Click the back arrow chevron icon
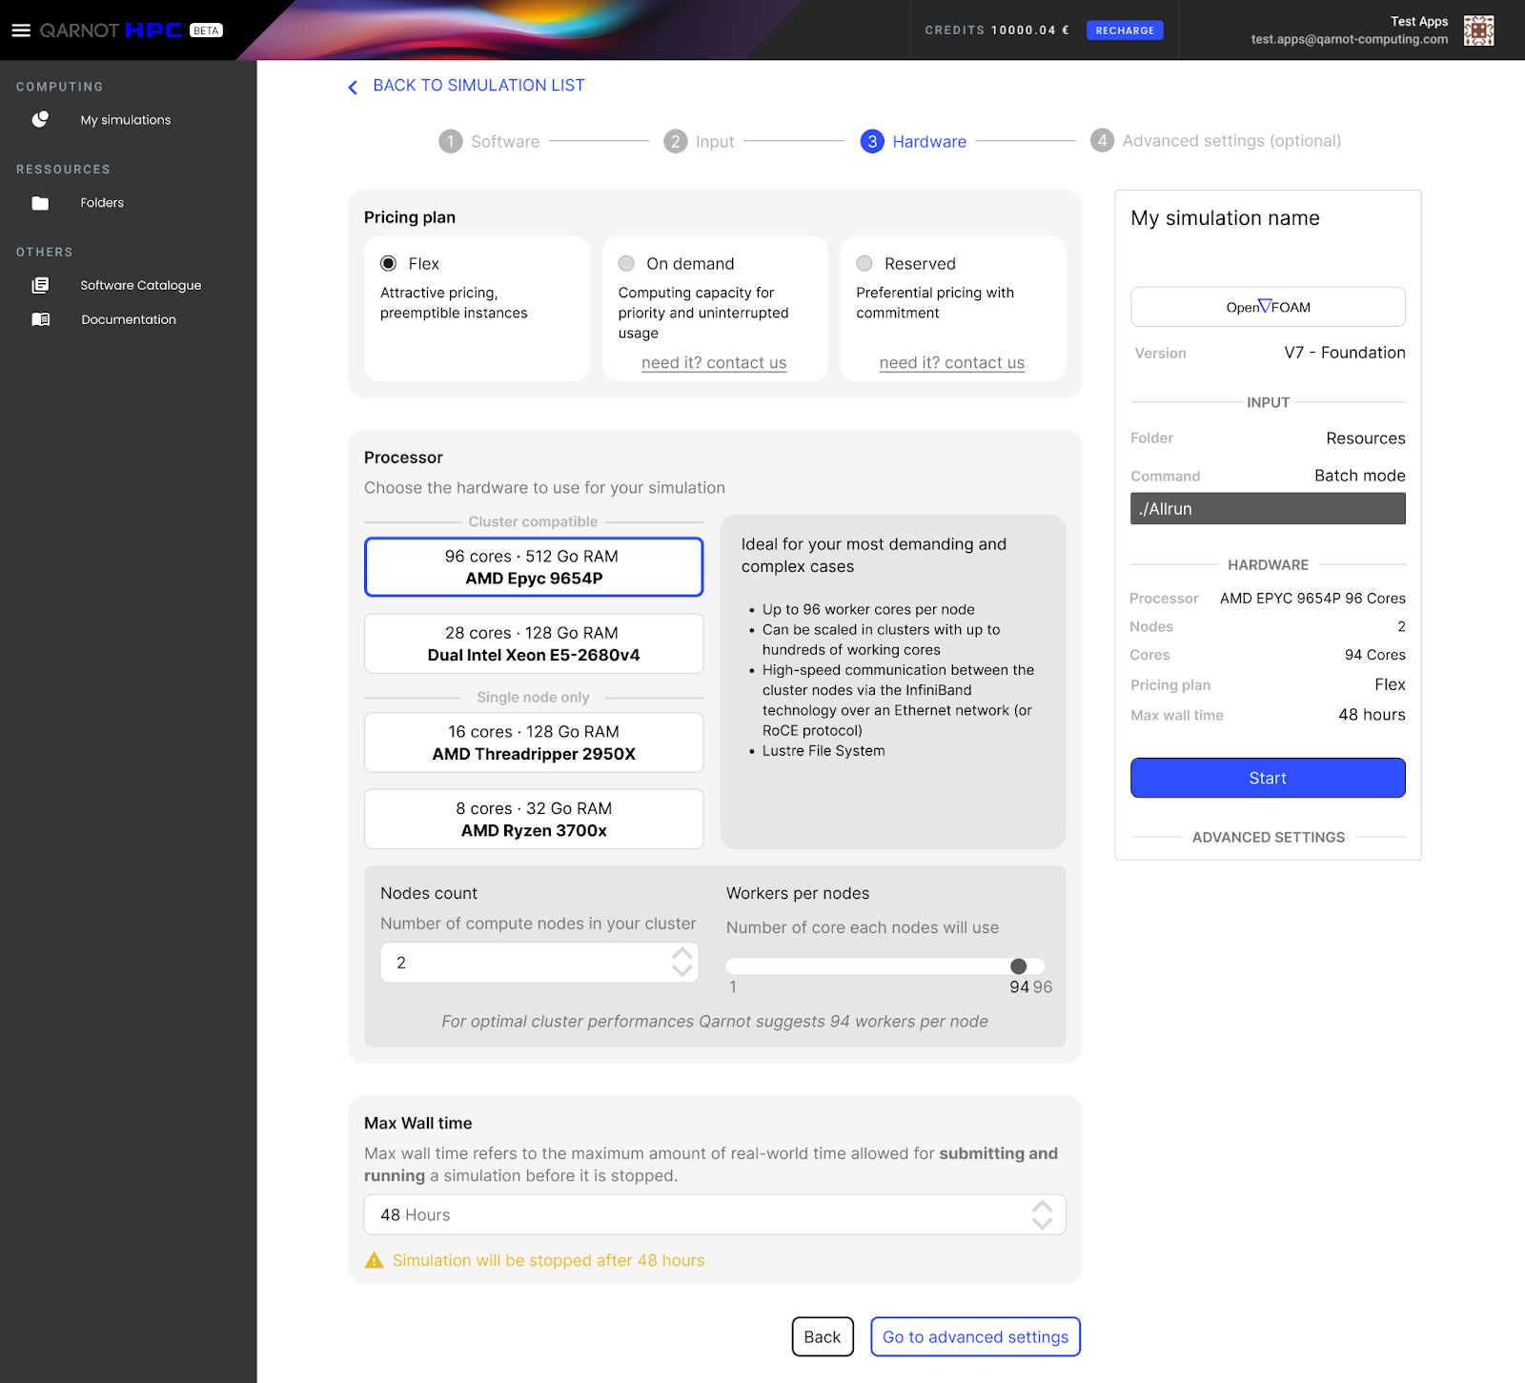The image size is (1525, 1383). (353, 87)
